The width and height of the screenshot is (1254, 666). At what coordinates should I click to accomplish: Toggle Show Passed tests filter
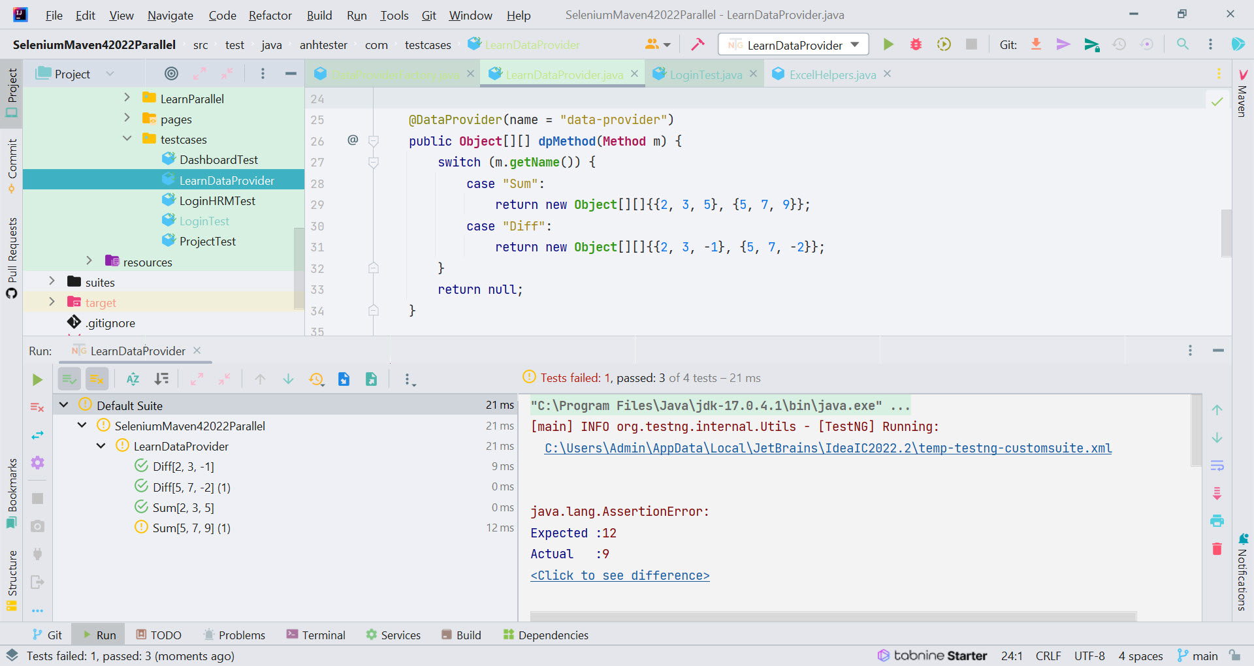[69, 379]
